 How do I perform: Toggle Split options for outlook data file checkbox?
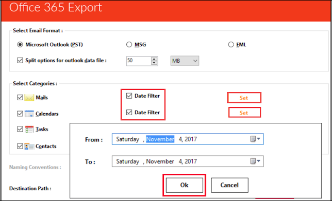point(20,61)
